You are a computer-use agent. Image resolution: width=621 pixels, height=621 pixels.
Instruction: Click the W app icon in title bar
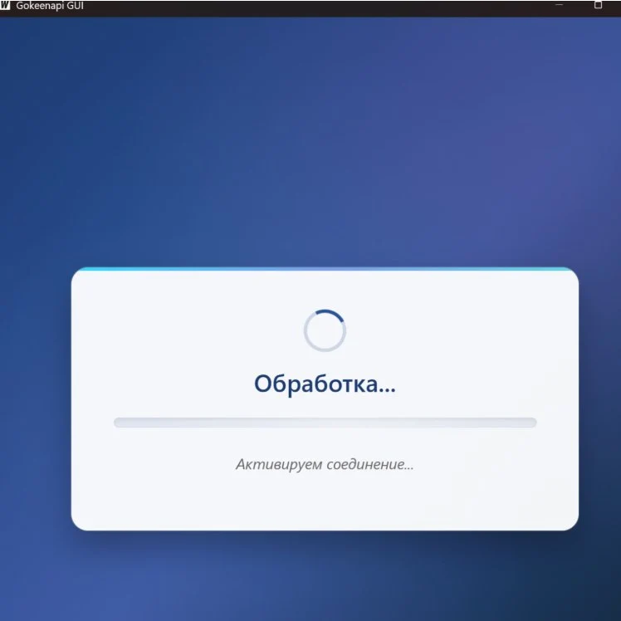(x=7, y=6)
